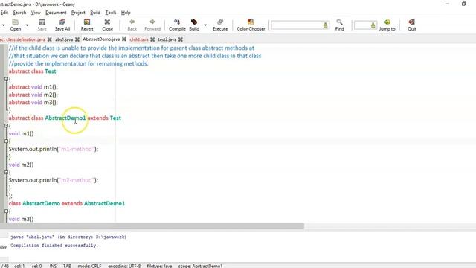Click the 'Compilation finished successfully.' message
This screenshot has height=268, width=476.
pyautogui.click(x=54, y=245)
